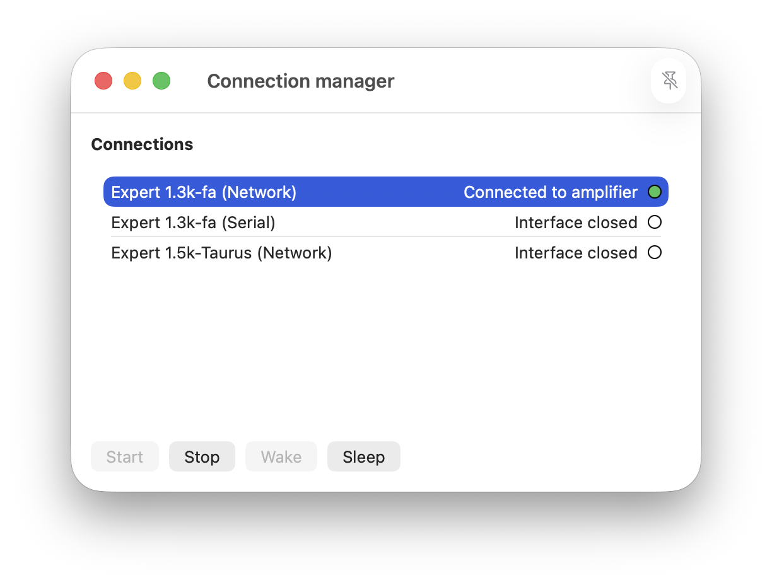
Task: Click the disabled Start button
Action: click(x=125, y=456)
